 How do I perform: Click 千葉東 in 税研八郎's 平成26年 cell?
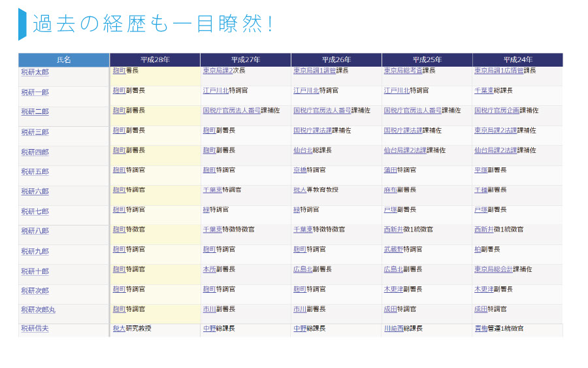tap(303, 229)
